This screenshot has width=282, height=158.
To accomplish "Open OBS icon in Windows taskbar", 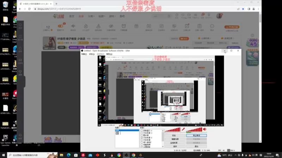I will (x=126, y=155).
